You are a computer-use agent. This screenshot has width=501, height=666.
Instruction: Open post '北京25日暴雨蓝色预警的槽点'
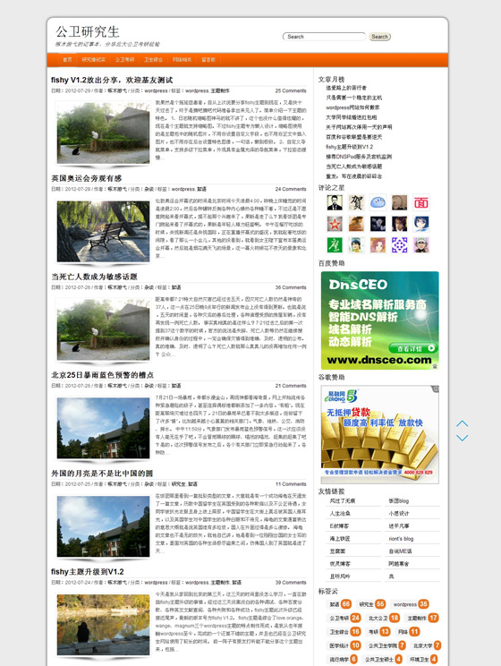(x=102, y=375)
